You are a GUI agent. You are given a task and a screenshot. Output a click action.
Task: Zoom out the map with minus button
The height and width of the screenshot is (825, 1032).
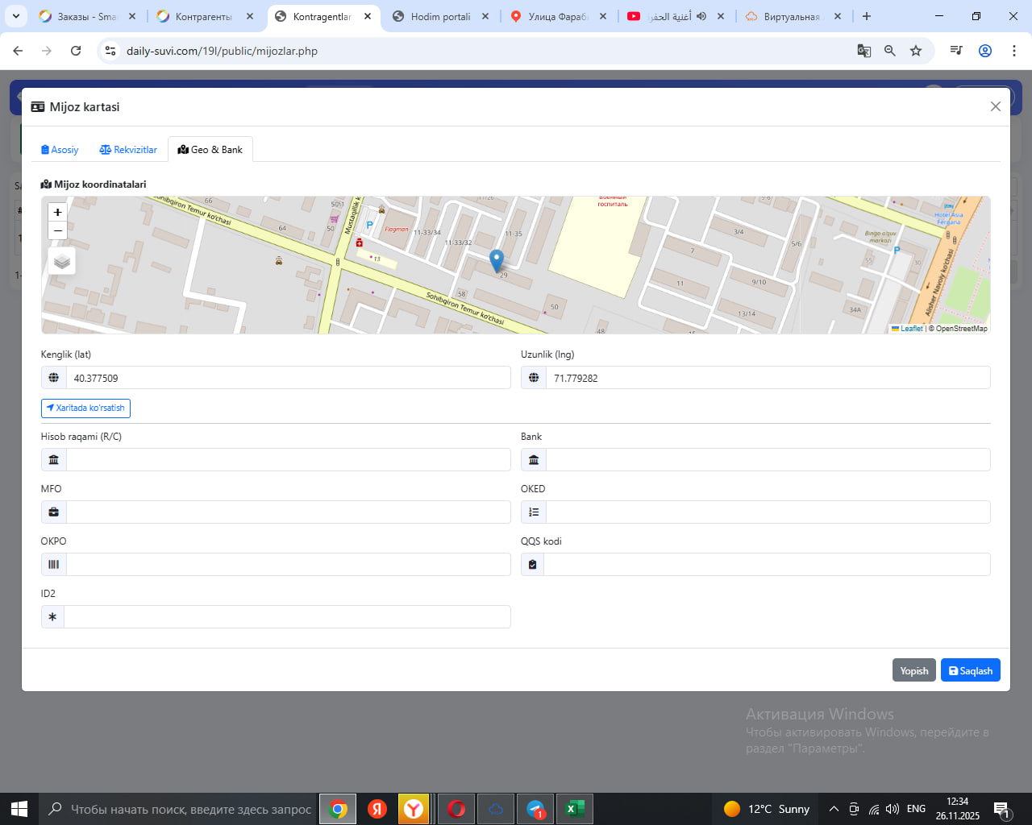(57, 231)
